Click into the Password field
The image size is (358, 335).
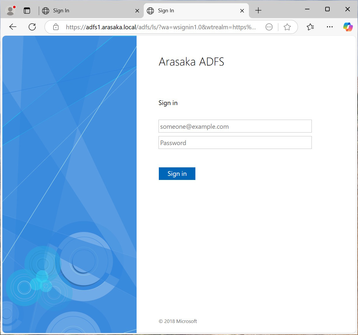point(235,143)
